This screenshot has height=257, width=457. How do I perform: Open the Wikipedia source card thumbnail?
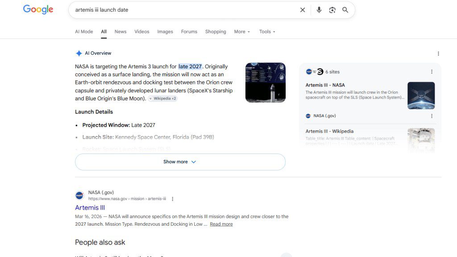[421, 141]
